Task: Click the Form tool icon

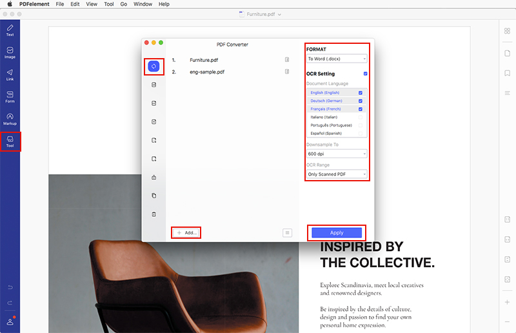Action: 10,96
